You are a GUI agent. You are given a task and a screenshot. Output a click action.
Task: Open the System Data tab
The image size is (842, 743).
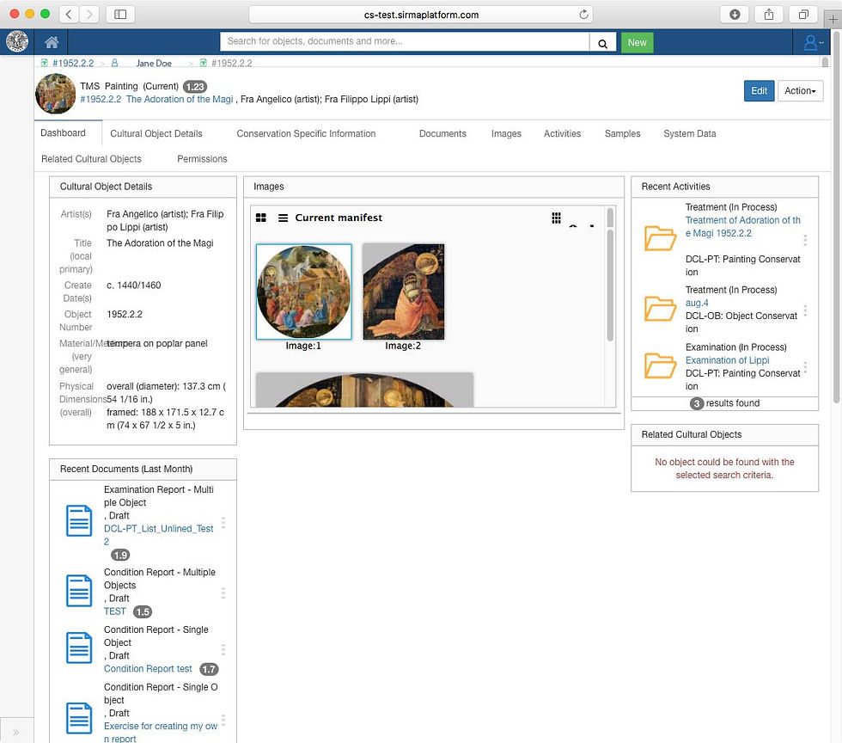tap(689, 133)
